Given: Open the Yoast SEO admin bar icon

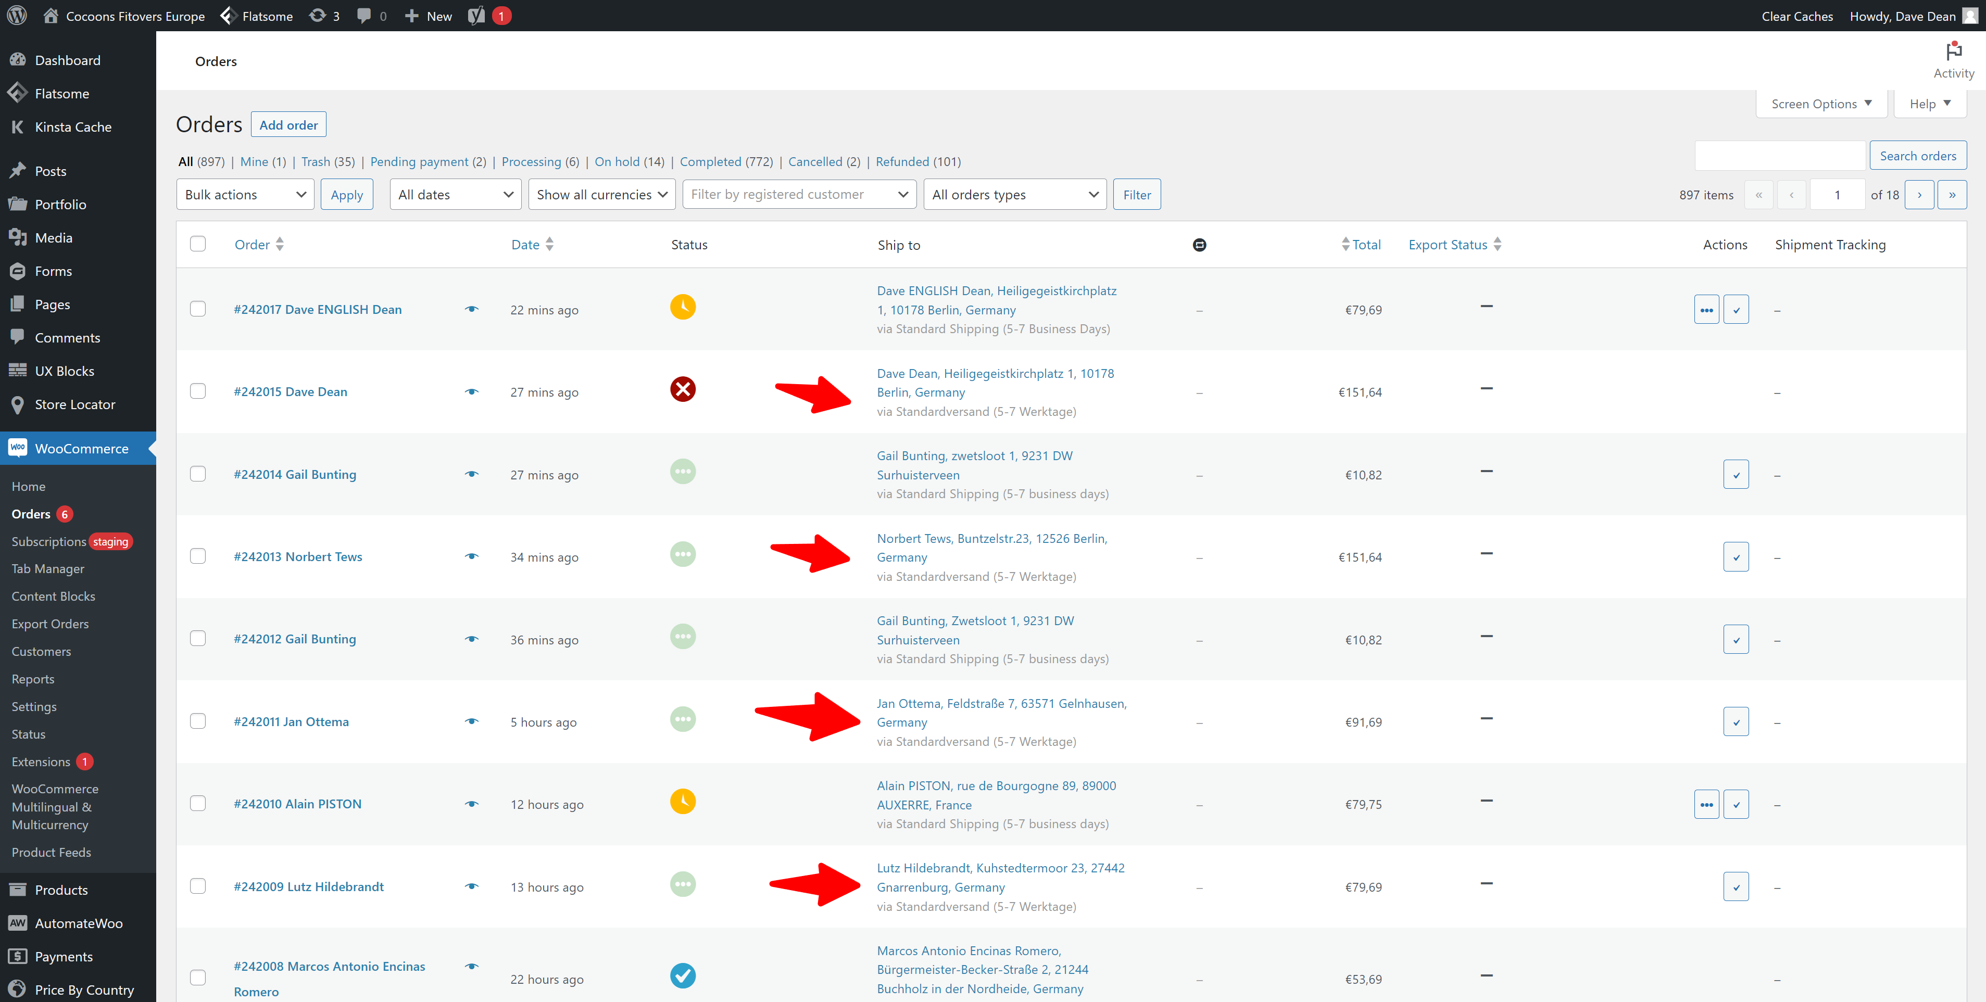Looking at the screenshot, I should coord(477,16).
